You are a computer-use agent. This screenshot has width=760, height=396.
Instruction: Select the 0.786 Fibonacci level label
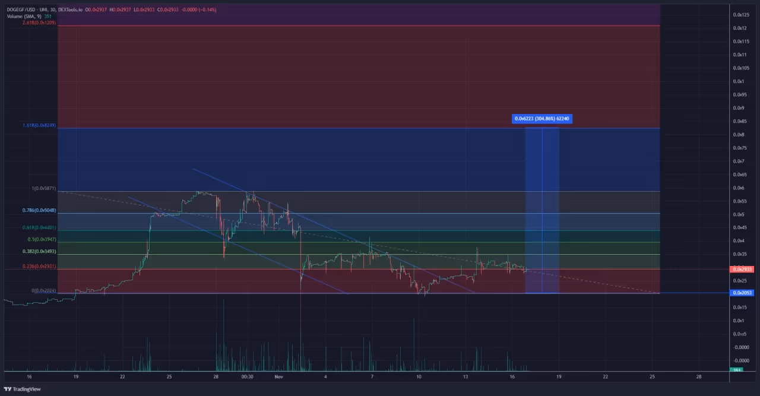tap(40, 210)
